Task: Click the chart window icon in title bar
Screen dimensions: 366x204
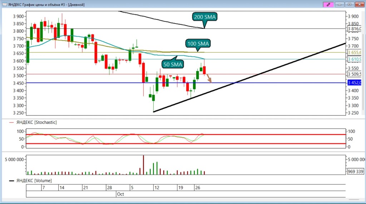Action: tap(4, 4)
